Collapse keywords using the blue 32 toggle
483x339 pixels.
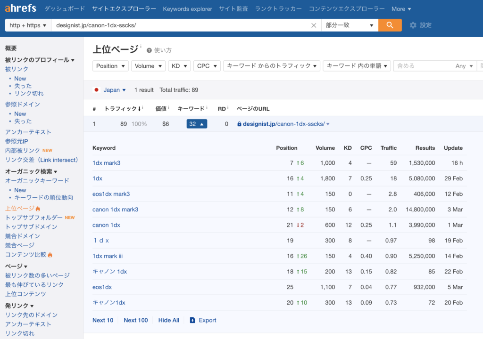(197, 124)
